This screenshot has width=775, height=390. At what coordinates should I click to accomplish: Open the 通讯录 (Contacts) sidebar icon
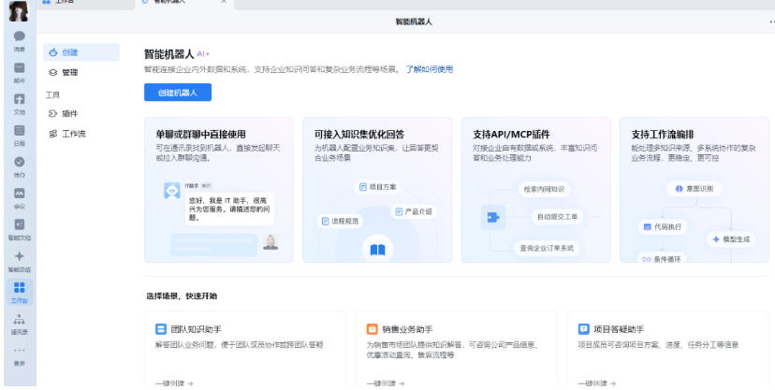click(20, 319)
